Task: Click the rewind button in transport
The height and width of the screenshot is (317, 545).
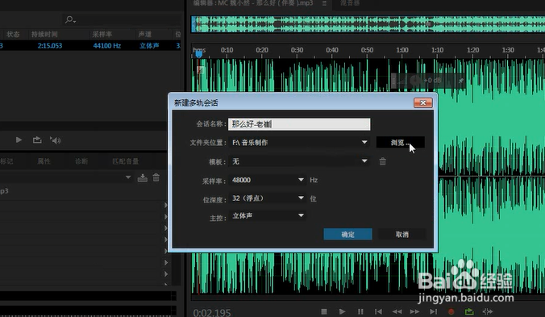Action: pyautogui.click(x=397, y=311)
